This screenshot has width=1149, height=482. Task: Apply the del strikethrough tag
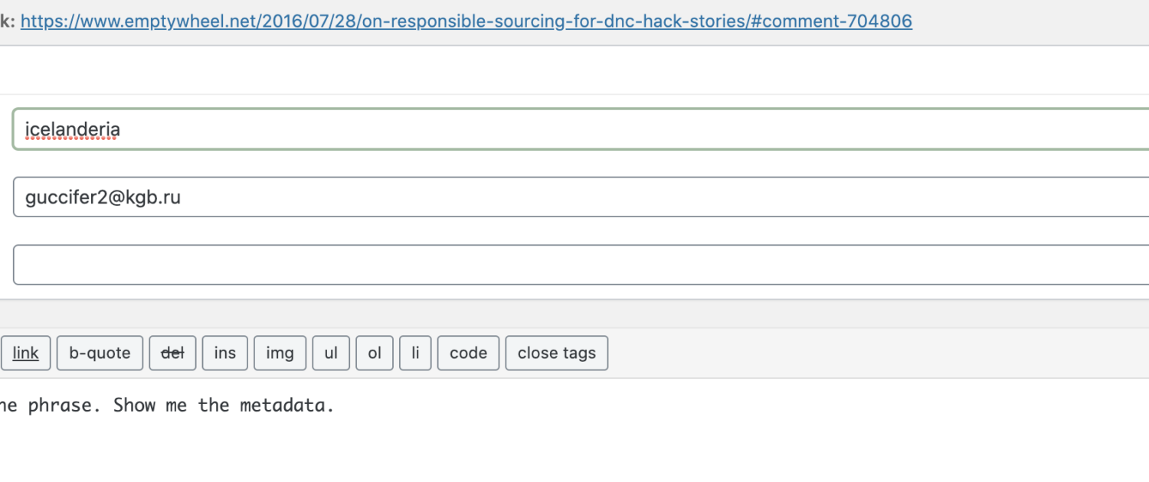172,353
